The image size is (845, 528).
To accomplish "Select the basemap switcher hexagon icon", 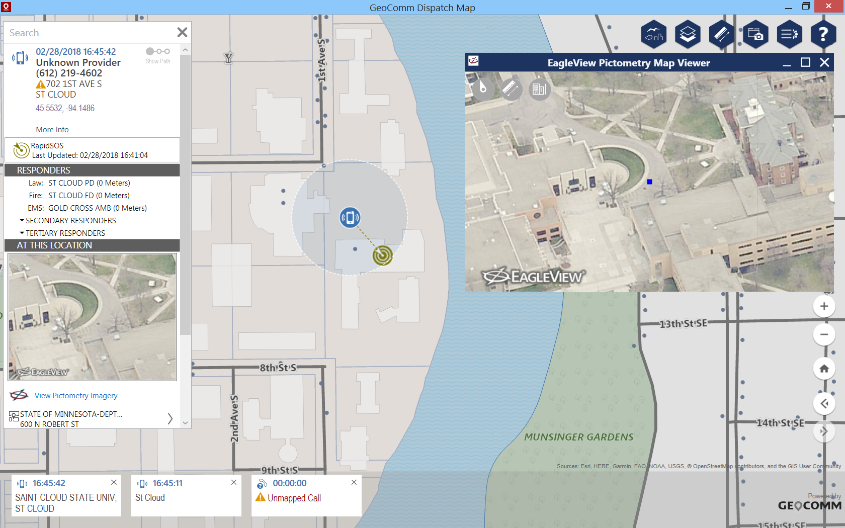I will pyautogui.click(x=654, y=34).
